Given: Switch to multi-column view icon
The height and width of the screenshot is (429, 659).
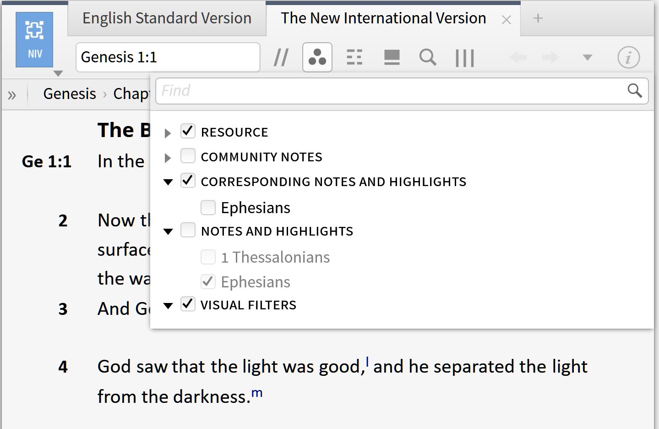Looking at the screenshot, I should coord(465,58).
